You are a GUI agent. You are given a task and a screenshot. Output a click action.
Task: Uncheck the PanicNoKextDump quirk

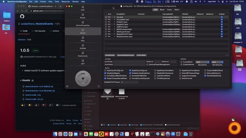(205, 76)
